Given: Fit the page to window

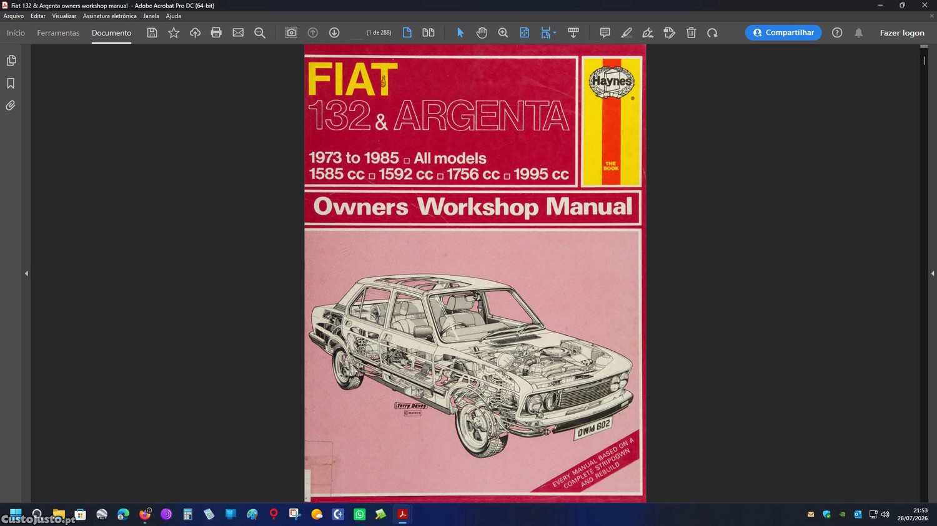Looking at the screenshot, I should (x=525, y=32).
